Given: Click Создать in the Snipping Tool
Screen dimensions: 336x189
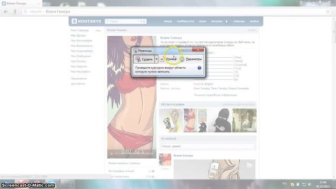Looking at the screenshot, I should (x=144, y=59).
